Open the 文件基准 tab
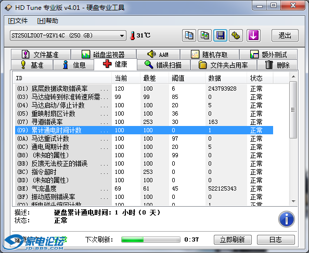309x253 pixels. [x=41, y=55]
